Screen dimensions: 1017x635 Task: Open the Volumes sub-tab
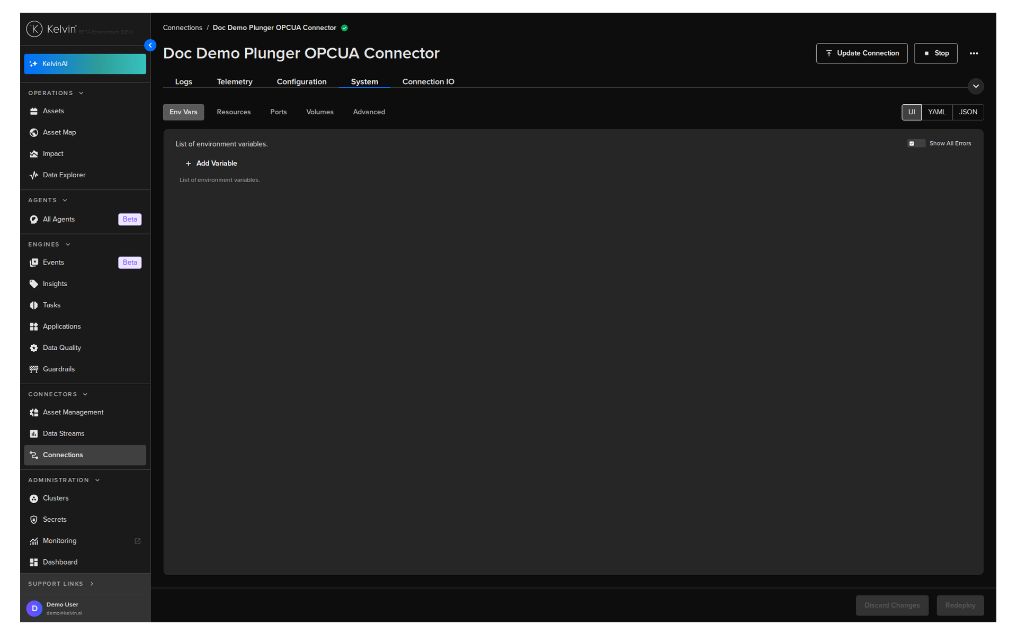320,112
